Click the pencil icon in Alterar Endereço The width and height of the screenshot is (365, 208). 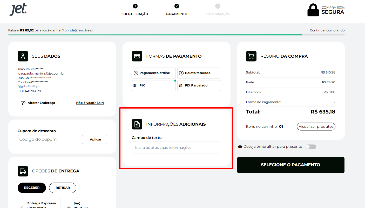pos(23,103)
